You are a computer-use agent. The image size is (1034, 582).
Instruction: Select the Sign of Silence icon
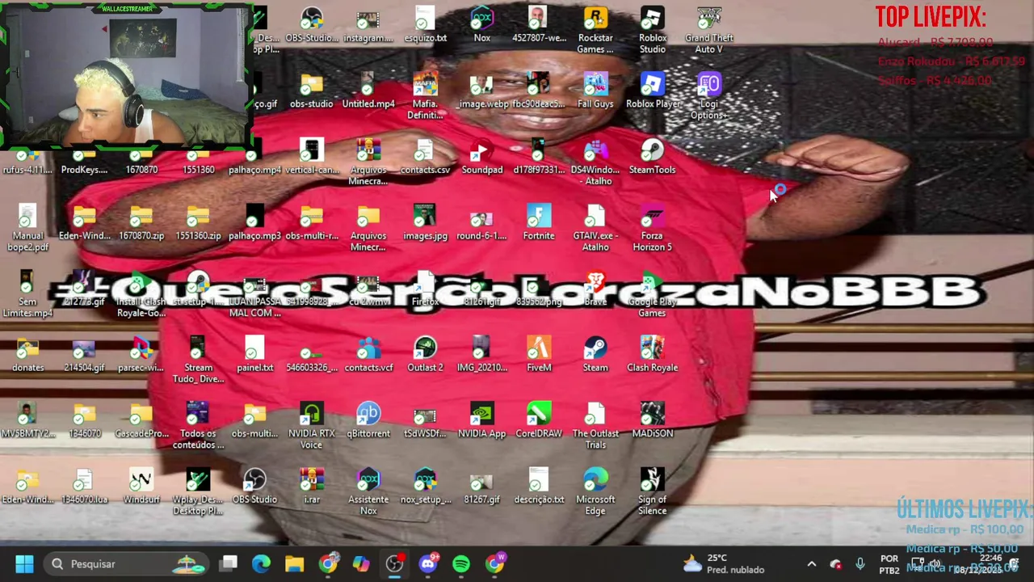click(x=653, y=493)
